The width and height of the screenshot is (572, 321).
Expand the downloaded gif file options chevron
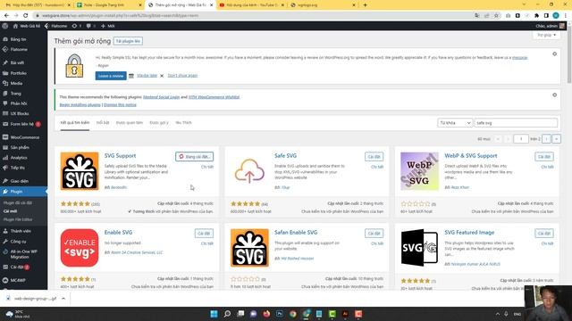click(63, 299)
